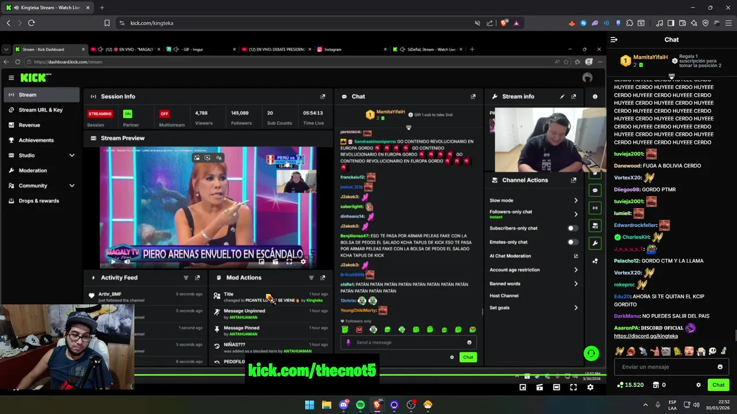This screenshot has height=414, width=737.
Task: Share this page with the share icon
Action: [x=489, y=23]
